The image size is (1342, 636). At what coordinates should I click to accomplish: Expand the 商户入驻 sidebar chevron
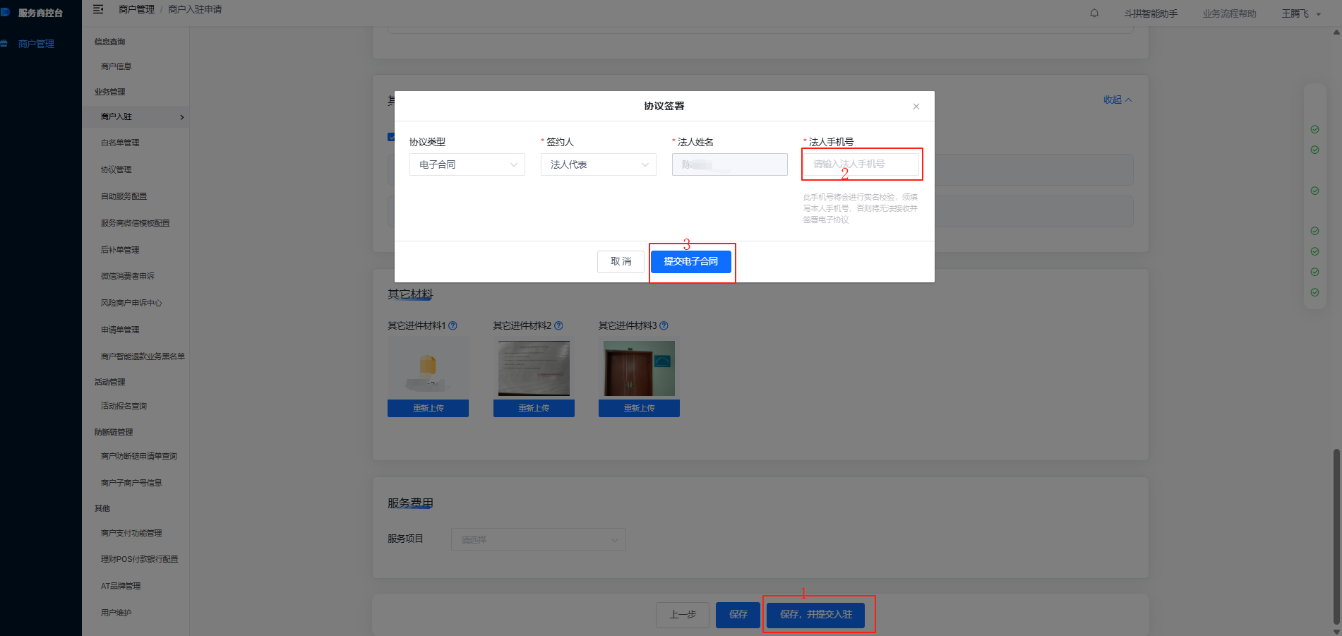click(182, 117)
